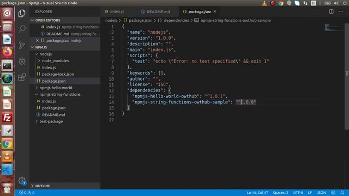The image size is (349, 196).
Task: Open the Manage gear in activity bar
Action: tap(22, 181)
